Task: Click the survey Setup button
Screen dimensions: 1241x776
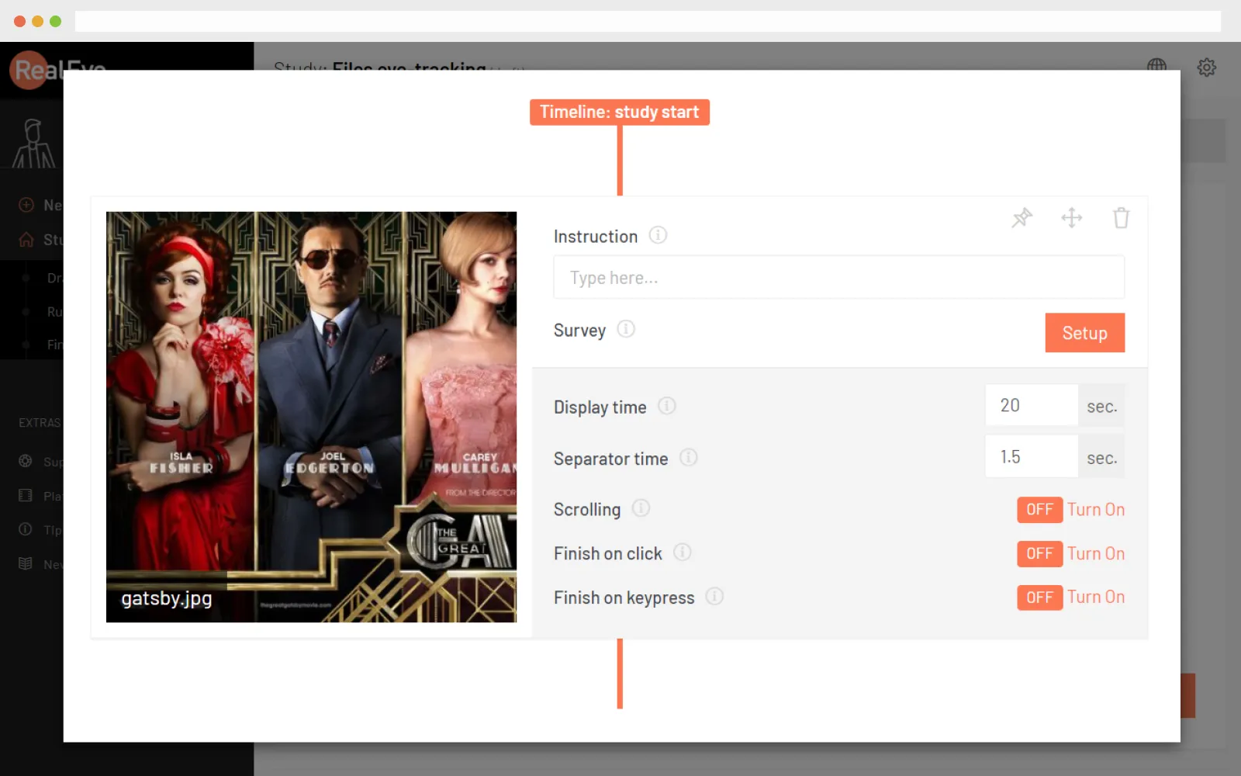Action: click(1084, 333)
